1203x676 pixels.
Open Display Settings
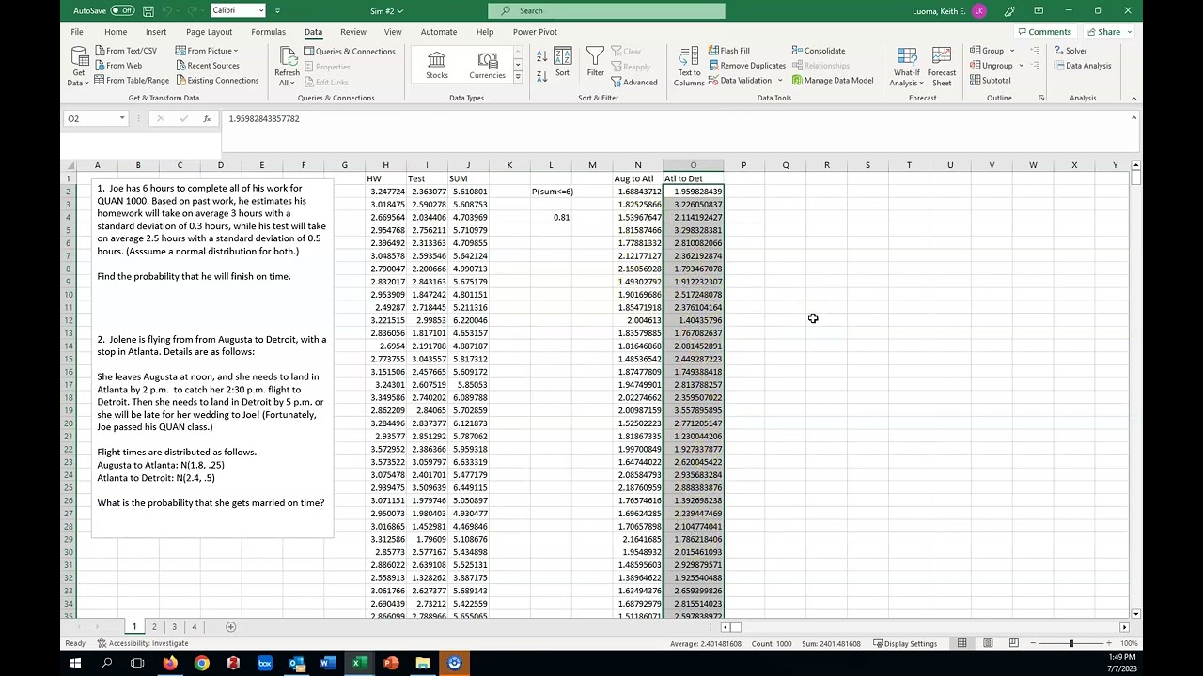pyautogui.click(x=905, y=643)
